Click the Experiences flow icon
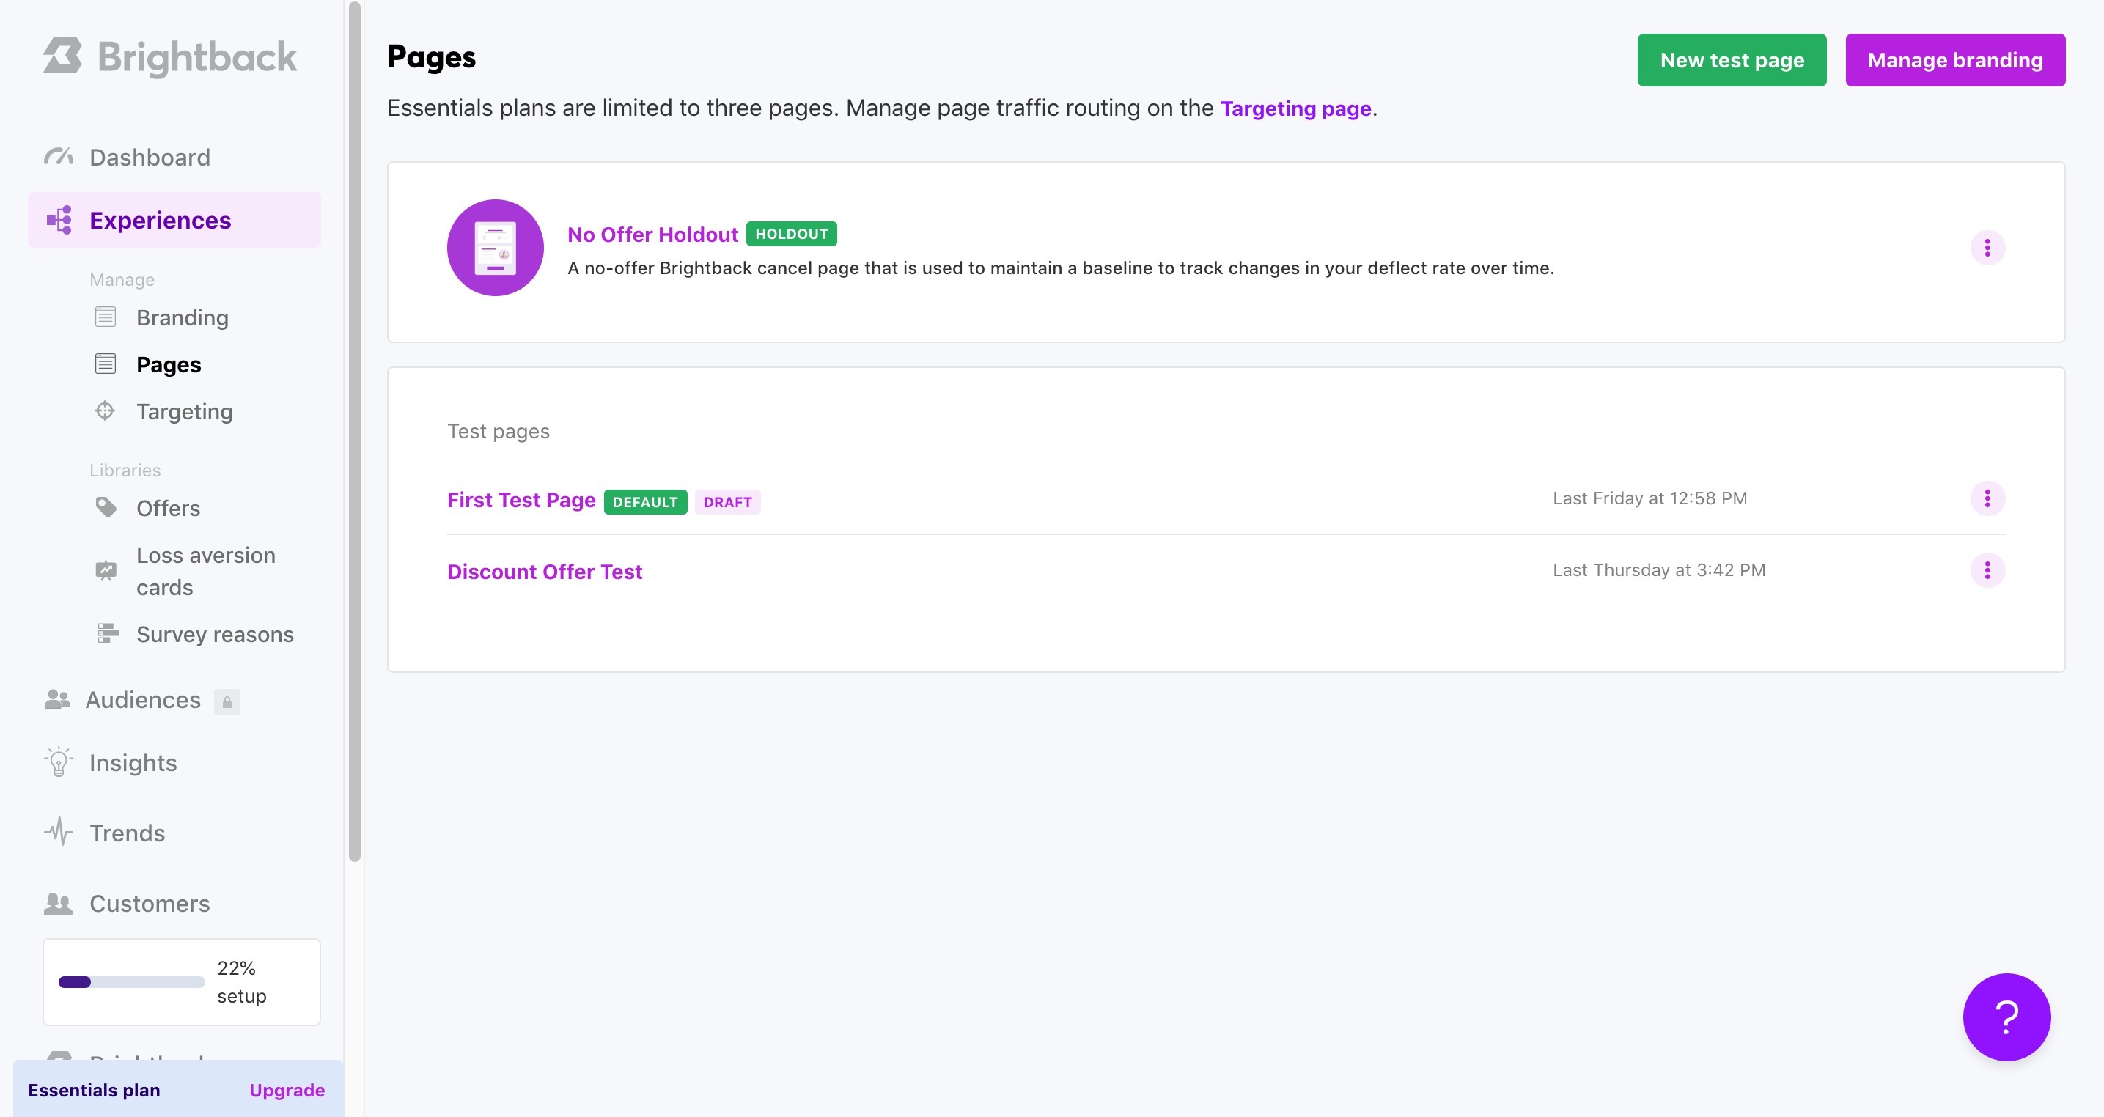The width and height of the screenshot is (2104, 1117). 59,220
